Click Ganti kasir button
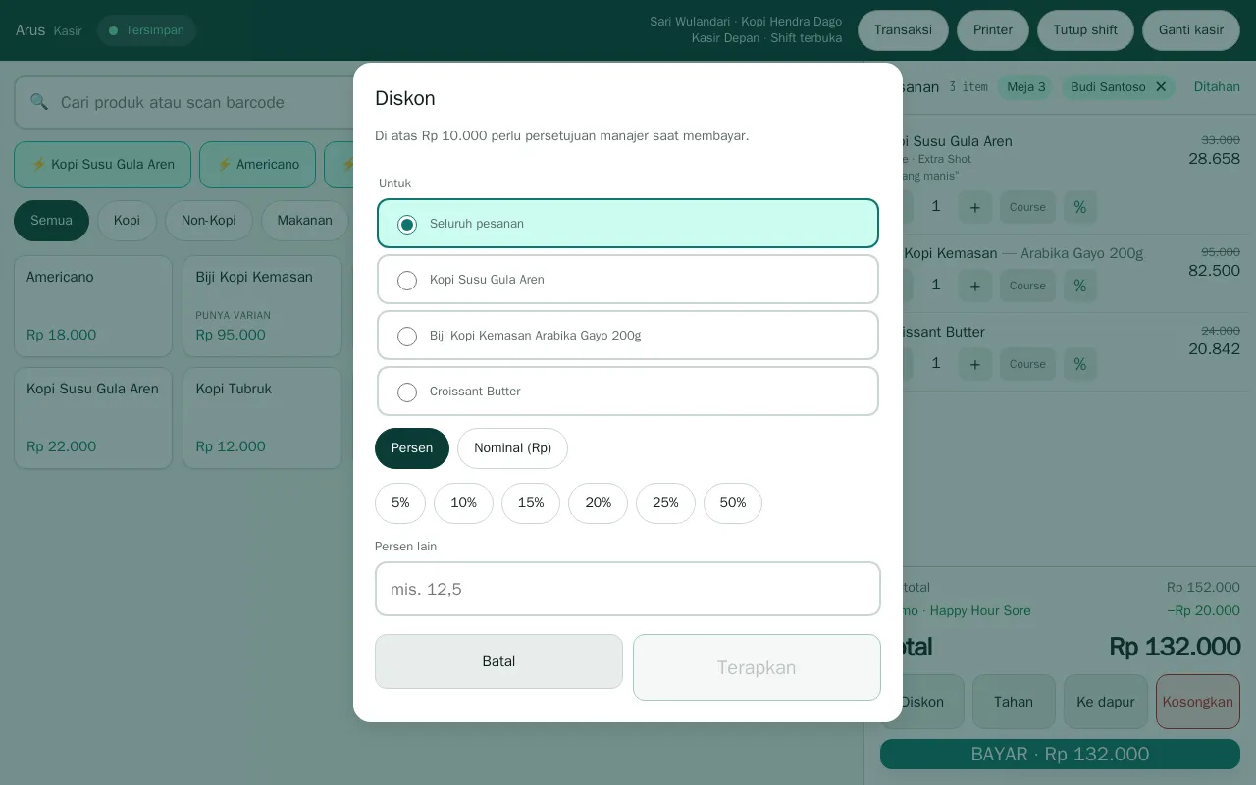This screenshot has width=1256, height=785. [x=1191, y=30]
